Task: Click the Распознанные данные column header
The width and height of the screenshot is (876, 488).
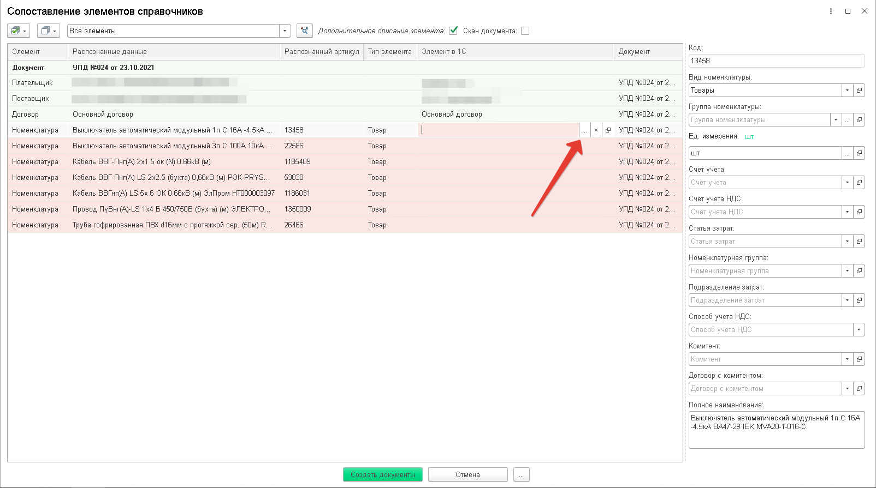Action: tap(174, 52)
